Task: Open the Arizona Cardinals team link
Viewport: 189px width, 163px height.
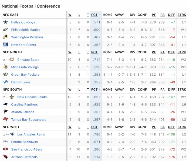Action: 24,157
